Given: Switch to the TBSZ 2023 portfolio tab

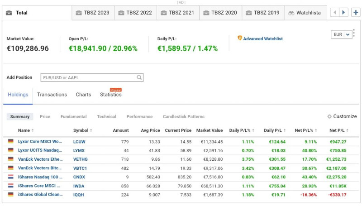Looking at the screenshot, I should (x=93, y=13).
